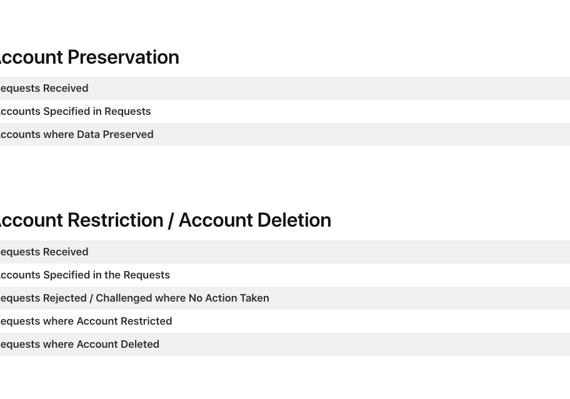This screenshot has width=570, height=399.
Task: Click the word "Deletion" in the second heading
Action: (x=294, y=220)
